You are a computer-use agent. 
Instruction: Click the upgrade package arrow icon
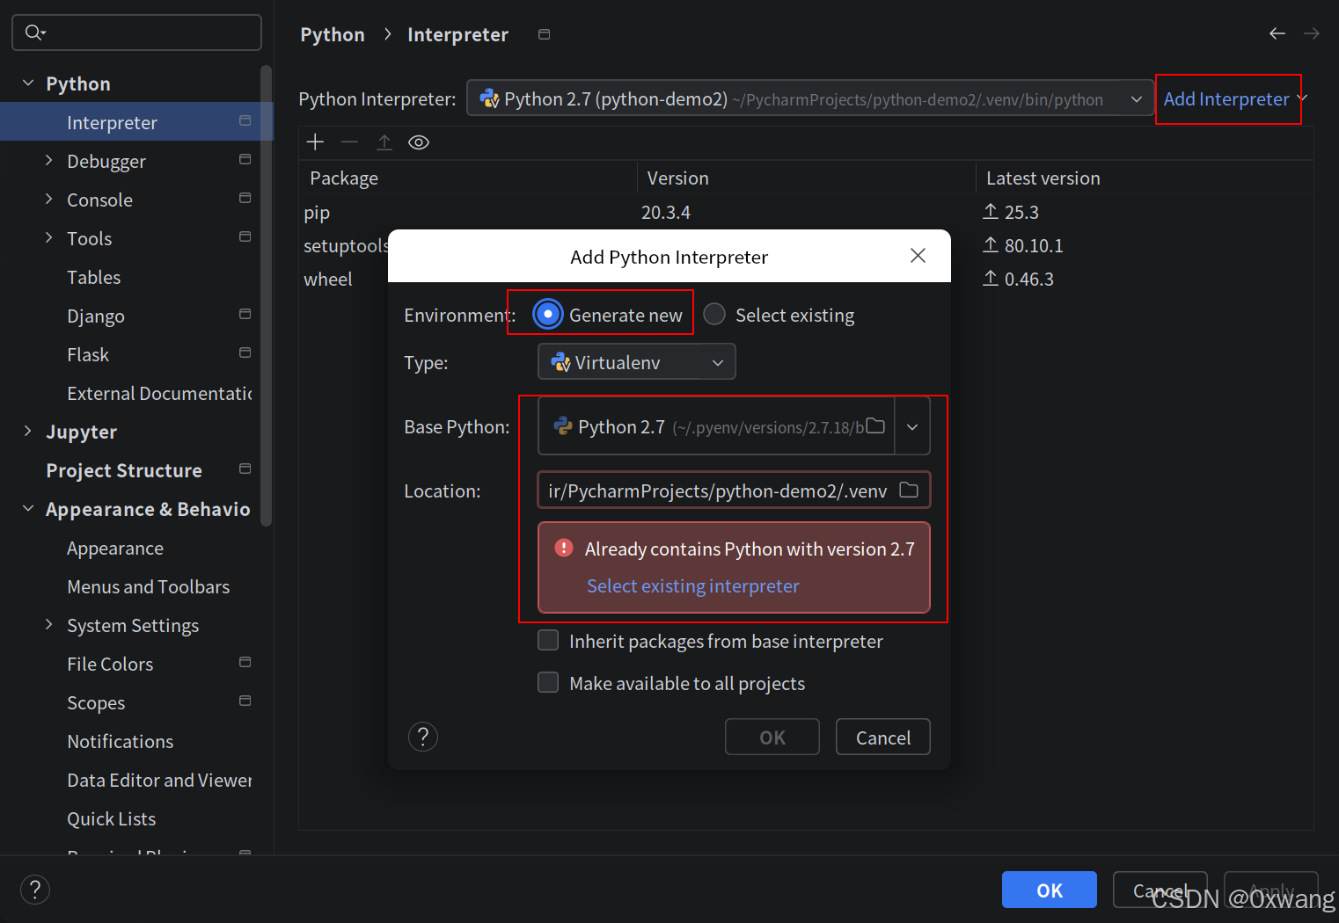pos(384,142)
